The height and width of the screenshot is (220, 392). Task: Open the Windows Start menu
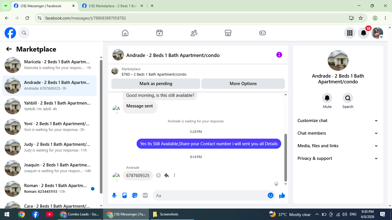click(7, 214)
